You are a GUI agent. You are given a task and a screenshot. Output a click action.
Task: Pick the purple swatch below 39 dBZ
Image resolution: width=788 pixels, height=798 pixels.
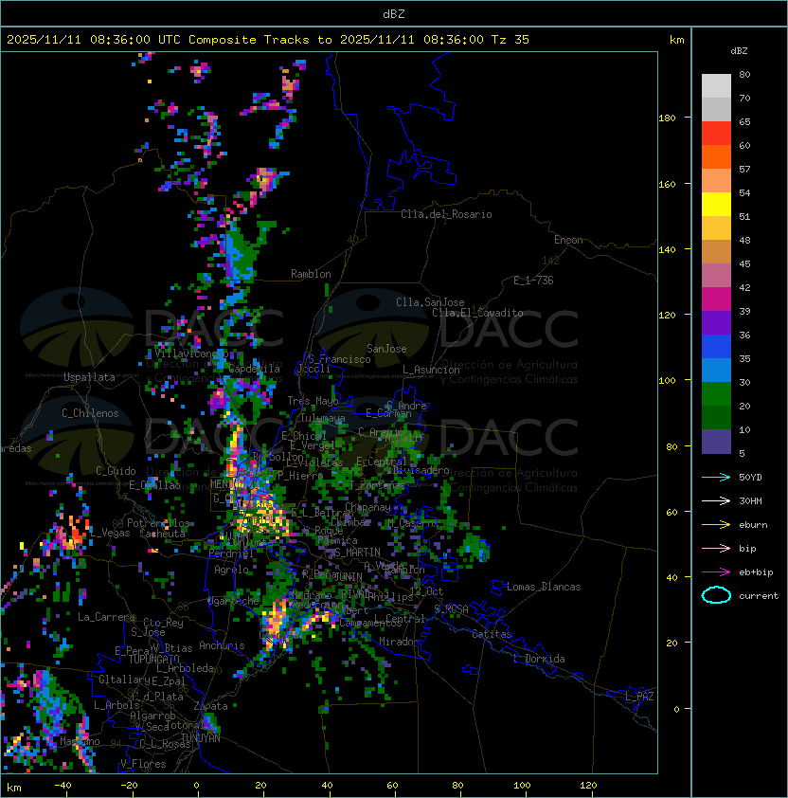[716, 323]
